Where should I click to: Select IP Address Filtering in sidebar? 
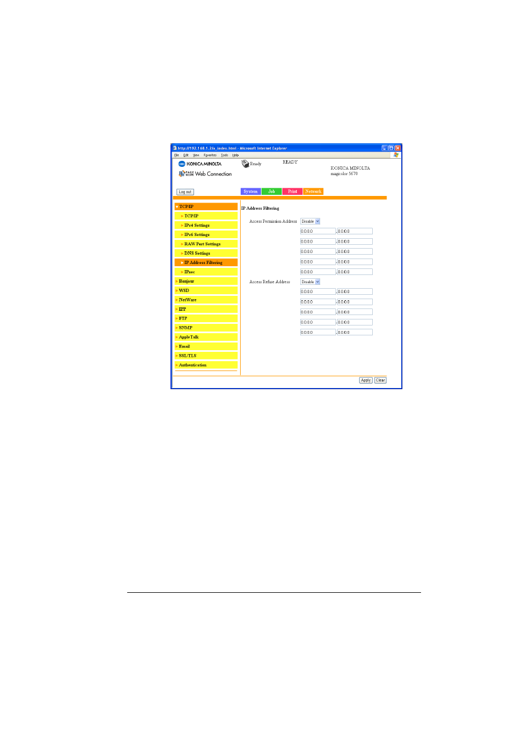click(x=206, y=263)
